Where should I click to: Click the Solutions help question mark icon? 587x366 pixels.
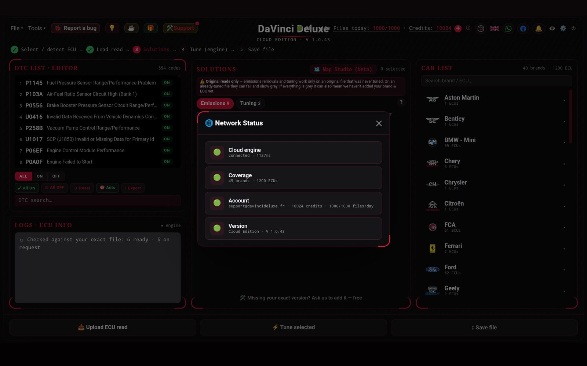pos(401,102)
